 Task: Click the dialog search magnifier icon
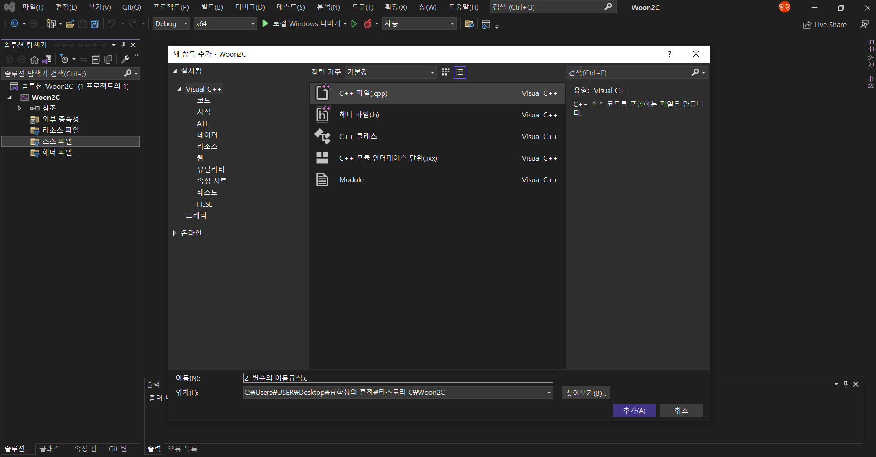point(695,72)
